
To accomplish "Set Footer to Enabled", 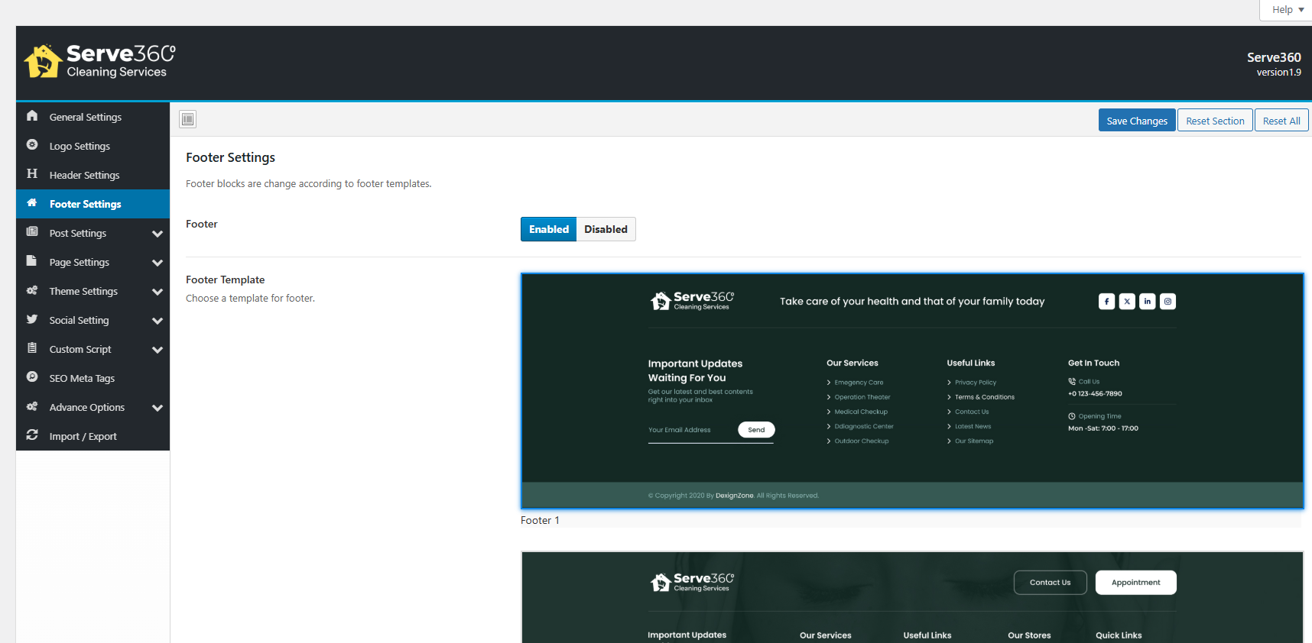I will [x=548, y=229].
